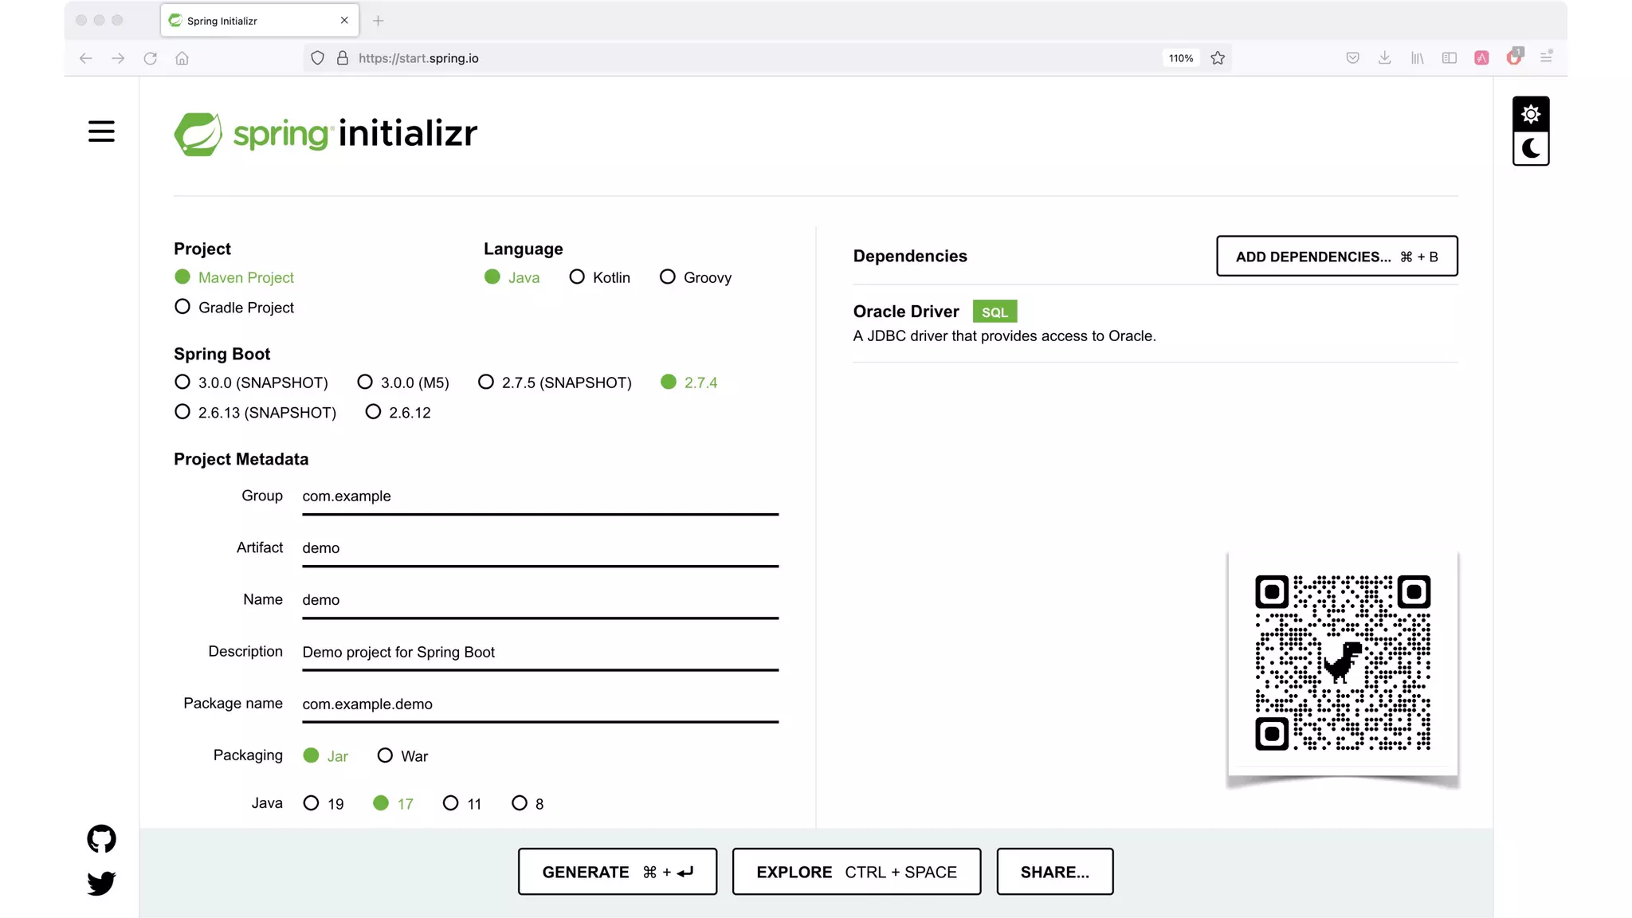Save page to Pocket
Viewport: 1632px width, 918px height.
point(1352,58)
